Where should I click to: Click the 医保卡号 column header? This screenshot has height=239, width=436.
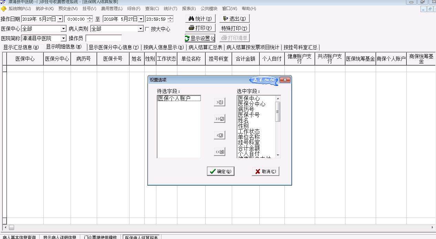[113, 59]
